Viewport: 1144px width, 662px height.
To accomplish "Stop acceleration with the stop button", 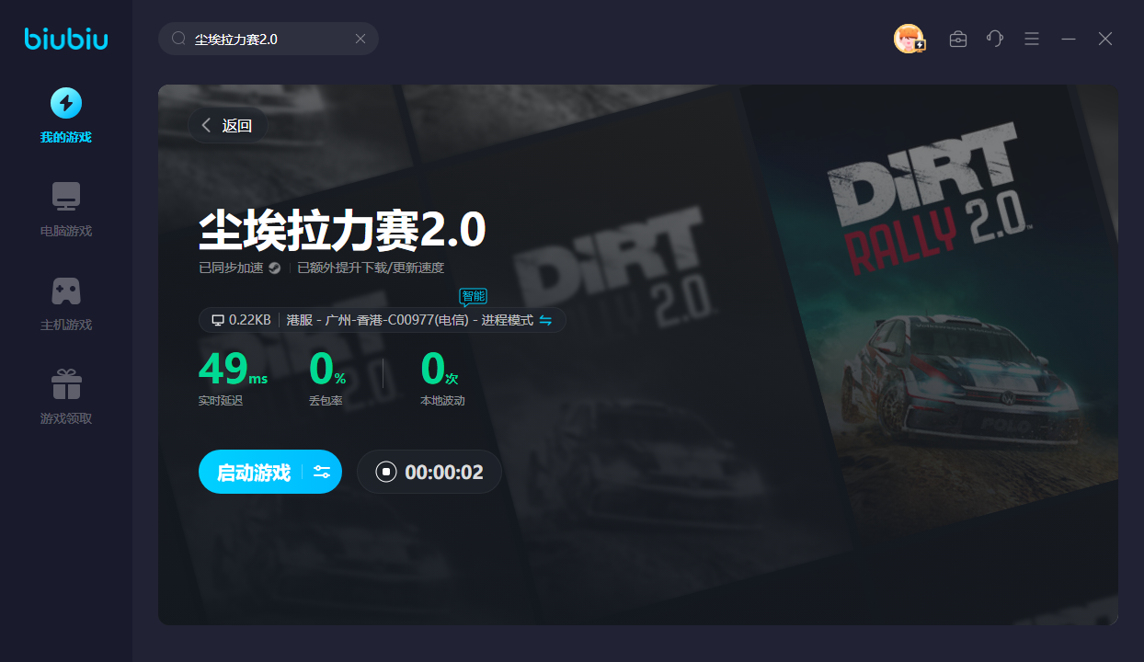I will tap(386, 473).
